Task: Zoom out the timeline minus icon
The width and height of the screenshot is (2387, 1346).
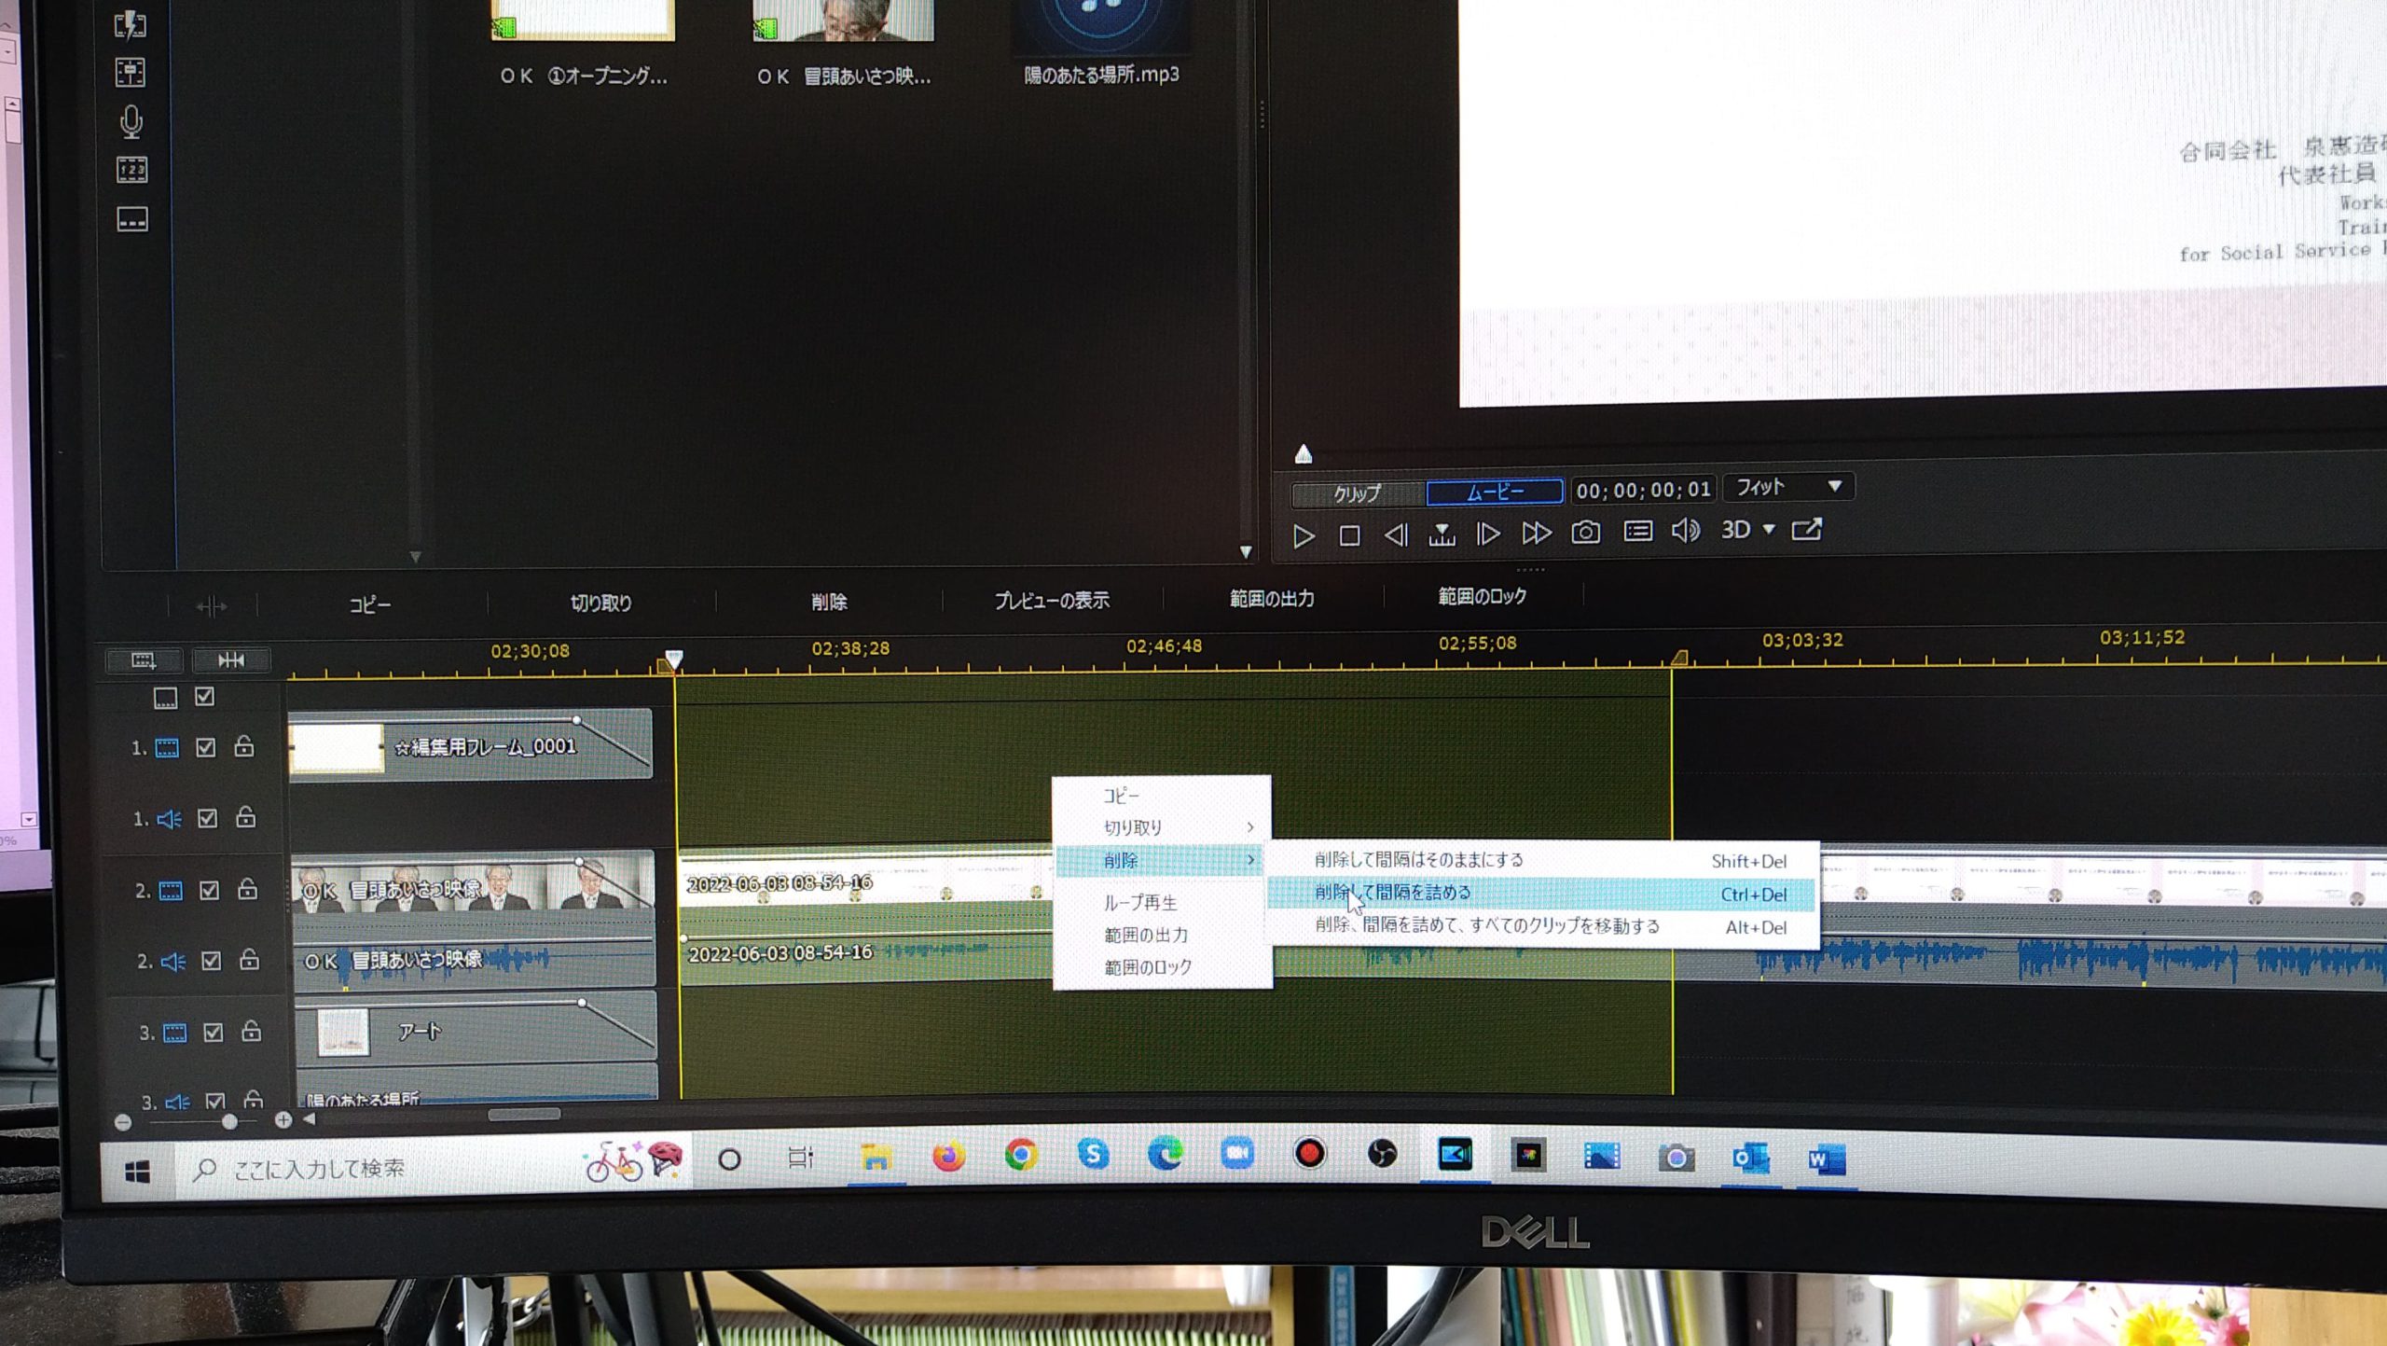Action: 123,1122
